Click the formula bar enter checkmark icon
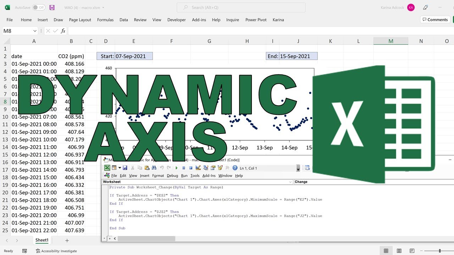 tap(55, 31)
